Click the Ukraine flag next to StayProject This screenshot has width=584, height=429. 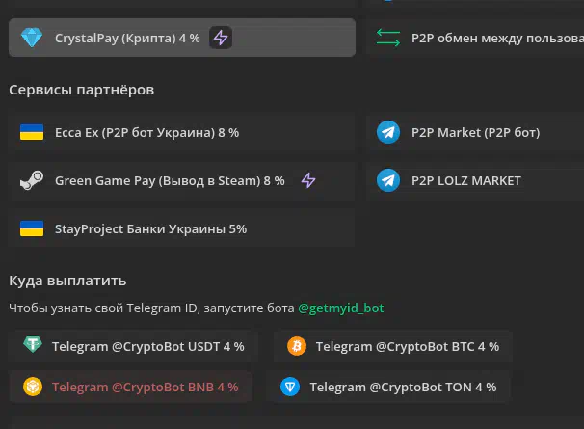(32, 228)
